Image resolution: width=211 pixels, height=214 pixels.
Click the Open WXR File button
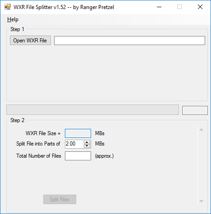point(30,41)
